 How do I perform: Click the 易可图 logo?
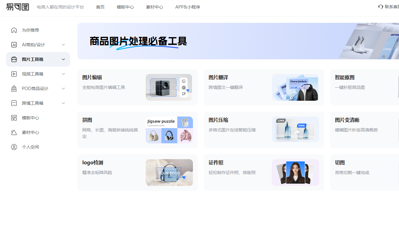click(18, 7)
